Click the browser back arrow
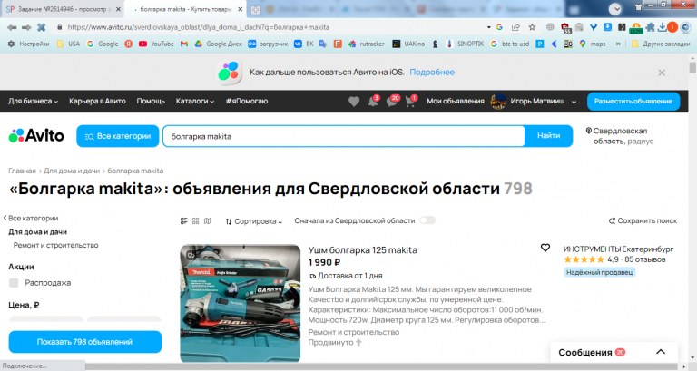The width and height of the screenshot is (697, 371). [12, 27]
